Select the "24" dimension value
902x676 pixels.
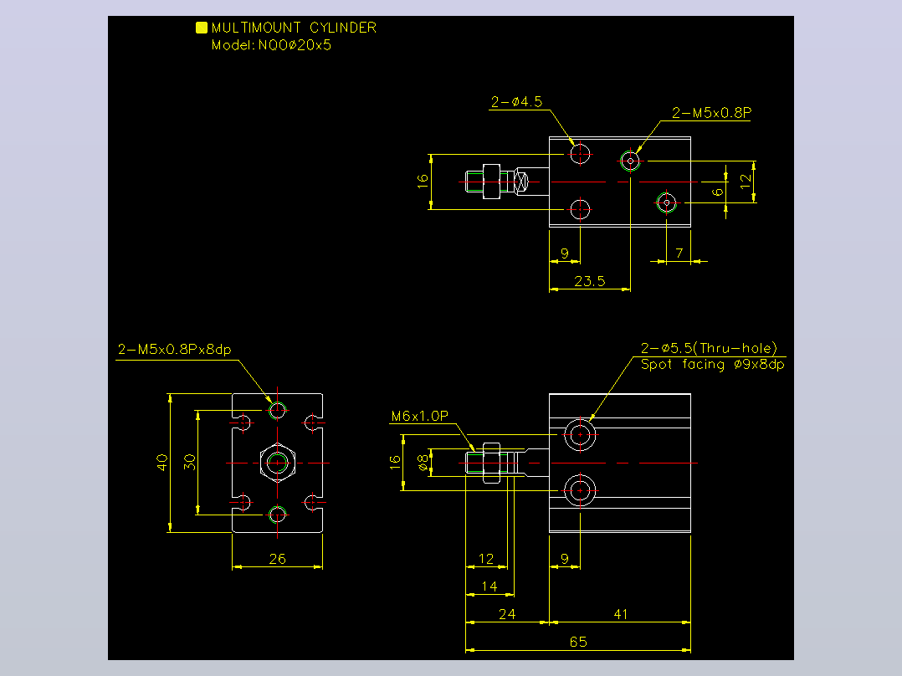coord(507,614)
